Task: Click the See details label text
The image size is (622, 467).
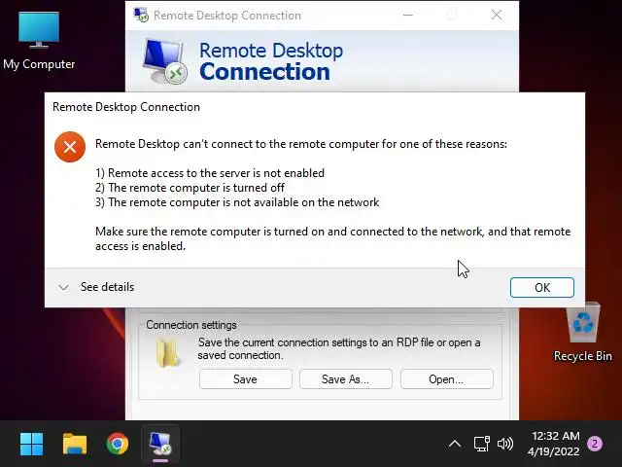Action: (x=108, y=287)
